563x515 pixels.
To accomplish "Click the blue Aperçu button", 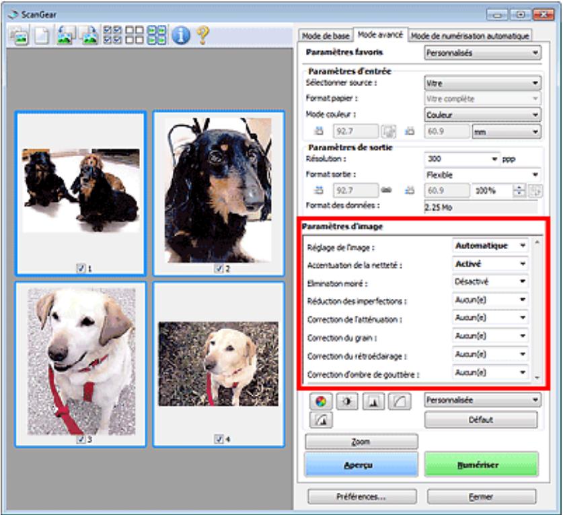I will tap(361, 465).
